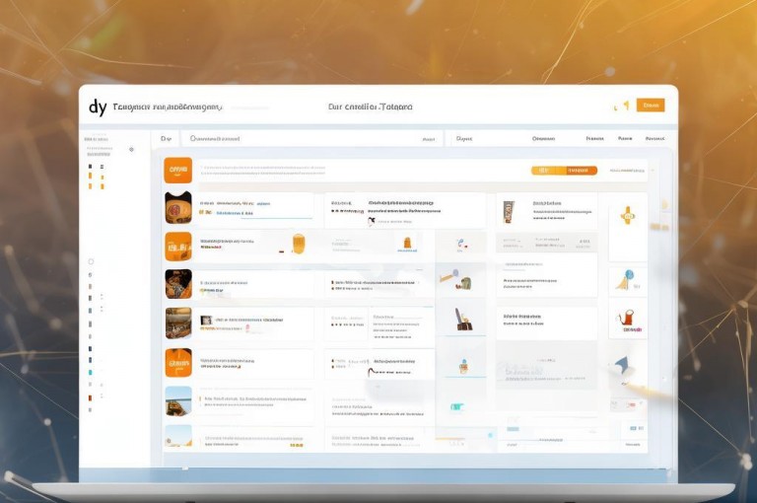Click the search field beside the 'Dur' tab
The width and height of the screenshot is (757, 503).
click(311, 139)
